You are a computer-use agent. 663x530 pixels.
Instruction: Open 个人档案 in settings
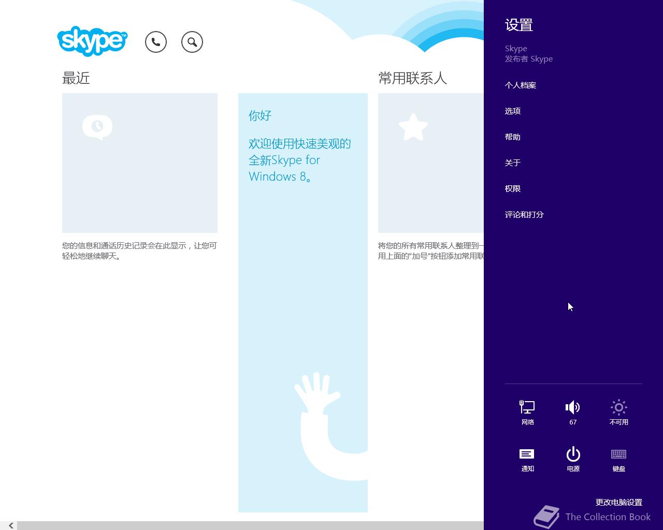coord(521,85)
